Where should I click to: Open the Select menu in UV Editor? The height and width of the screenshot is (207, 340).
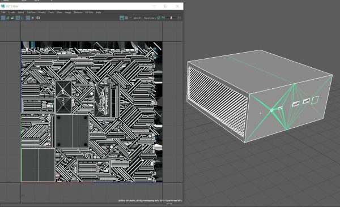[x=21, y=12]
